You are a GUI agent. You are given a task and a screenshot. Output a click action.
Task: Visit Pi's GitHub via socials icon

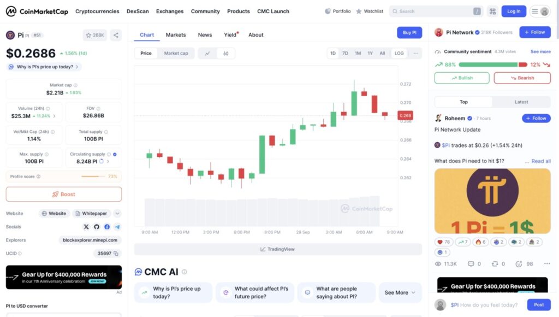pyautogui.click(x=97, y=227)
